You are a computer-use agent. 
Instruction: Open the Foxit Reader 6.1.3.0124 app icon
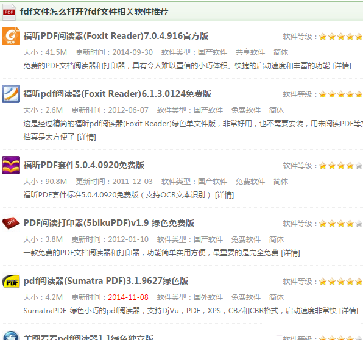tap(11, 94)
